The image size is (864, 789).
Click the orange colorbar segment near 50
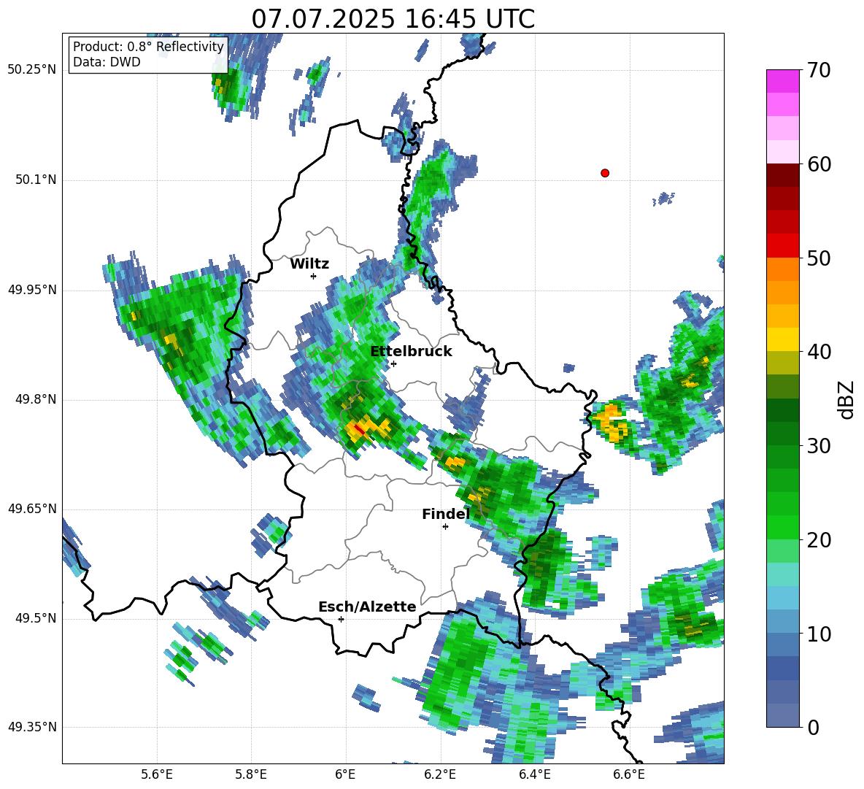coord(782,269)
